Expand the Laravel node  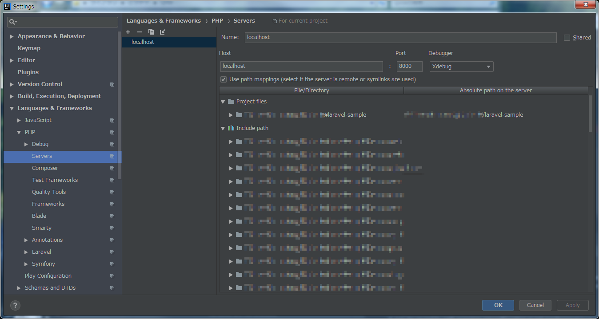click(x=26, y=252)
